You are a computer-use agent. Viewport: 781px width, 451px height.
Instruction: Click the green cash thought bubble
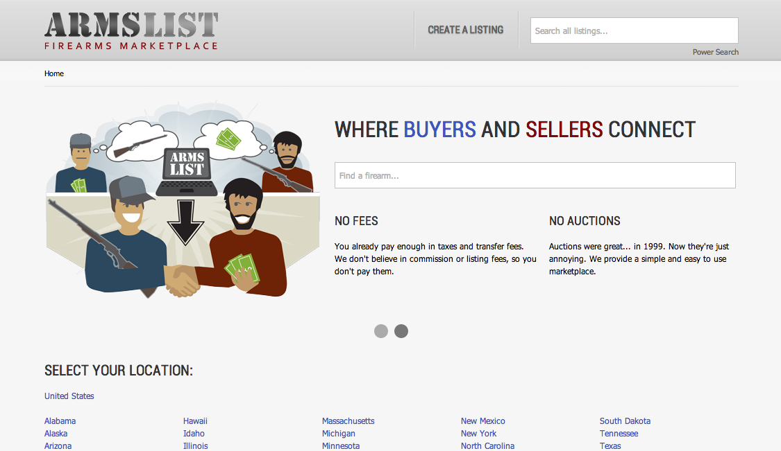pos(230,138)
